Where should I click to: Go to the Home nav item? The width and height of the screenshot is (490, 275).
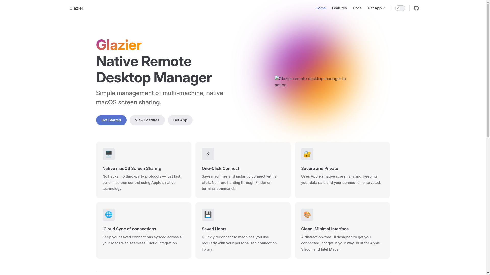[x=321, y=8]
